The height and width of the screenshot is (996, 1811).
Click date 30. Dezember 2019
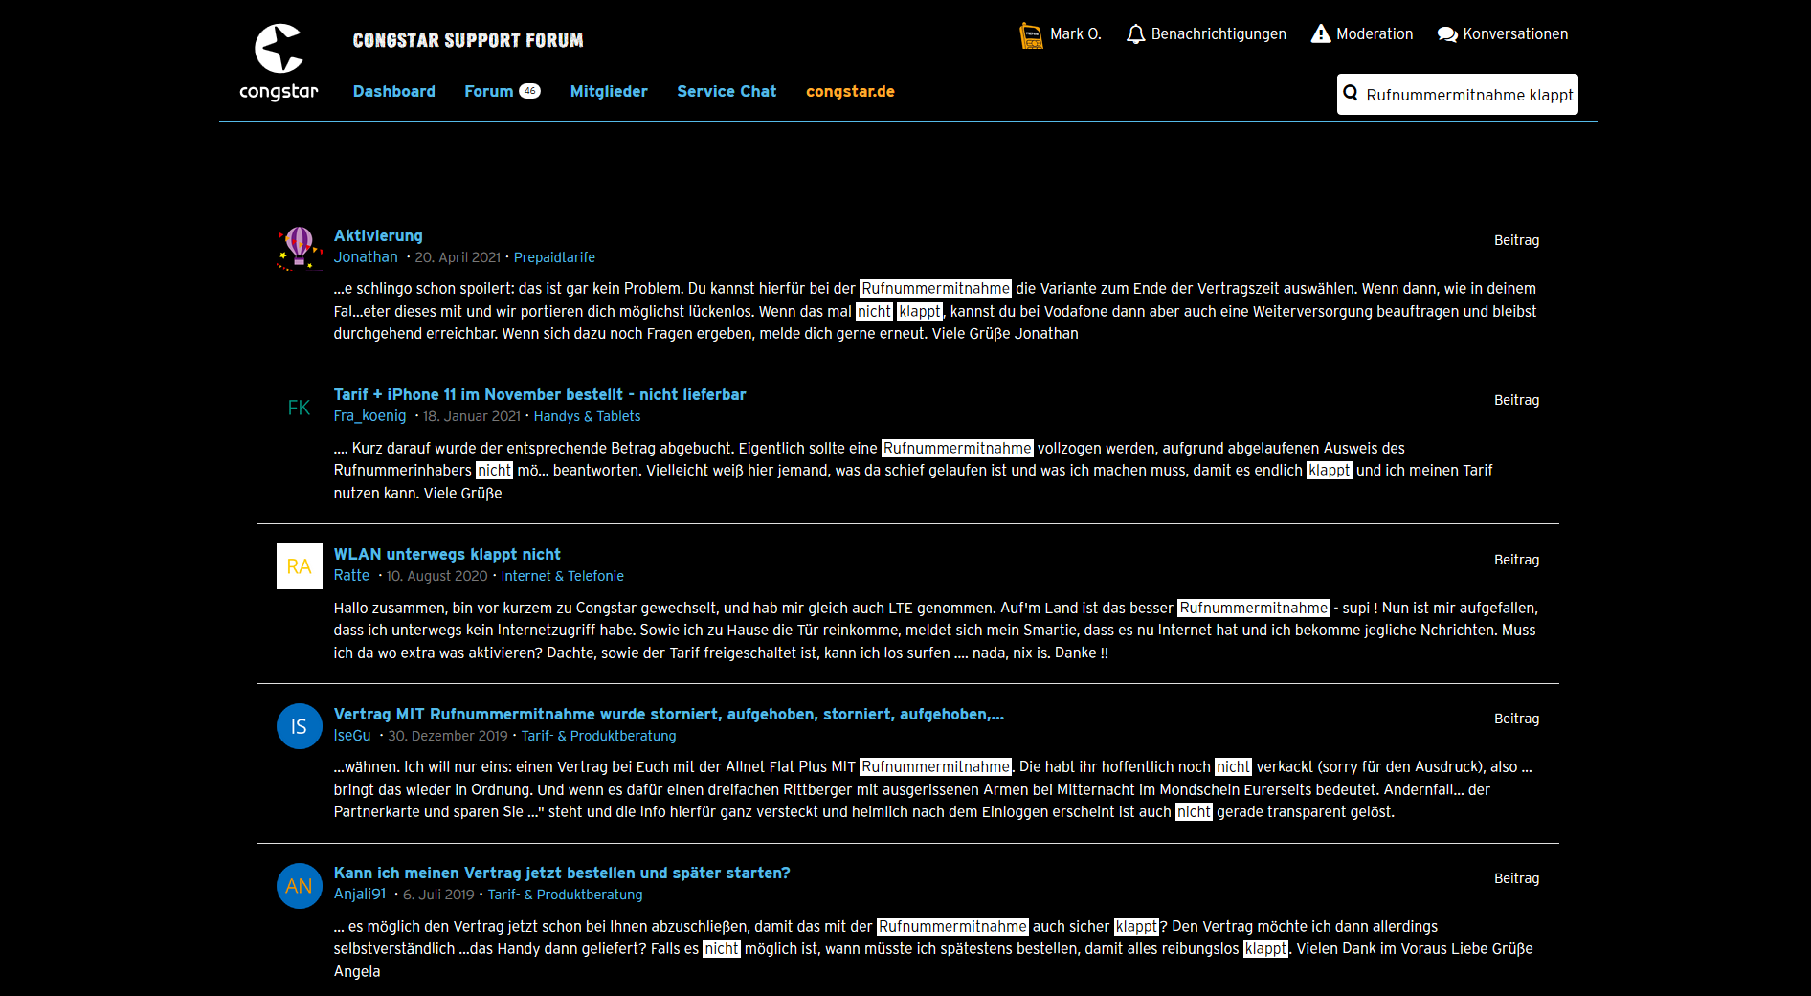448,736
